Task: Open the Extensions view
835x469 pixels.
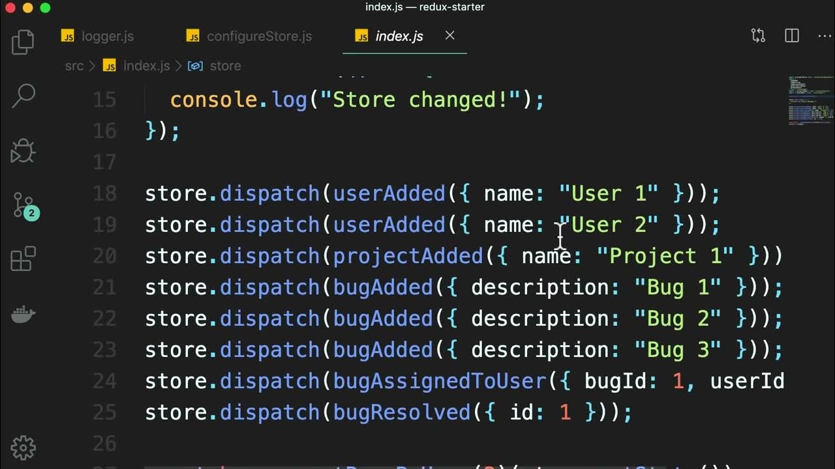Action: (x=23, y=259)
